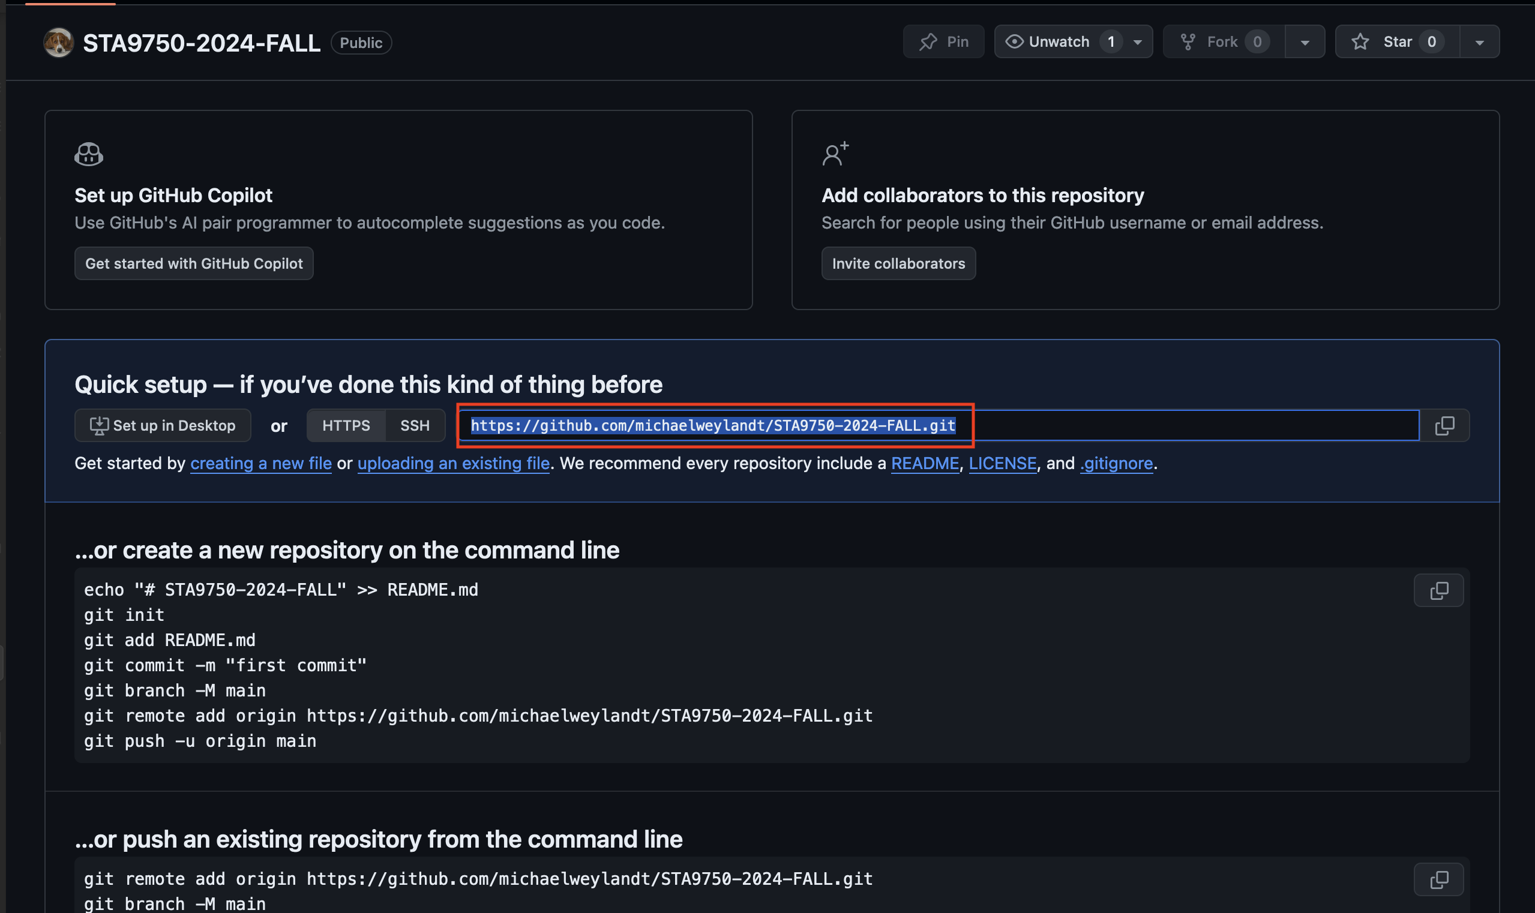Viewport: 1535px width, 913px height.
Task: Copy the clone URL to clipboard
Action: pyautogui.click(x=1444, y=425)
